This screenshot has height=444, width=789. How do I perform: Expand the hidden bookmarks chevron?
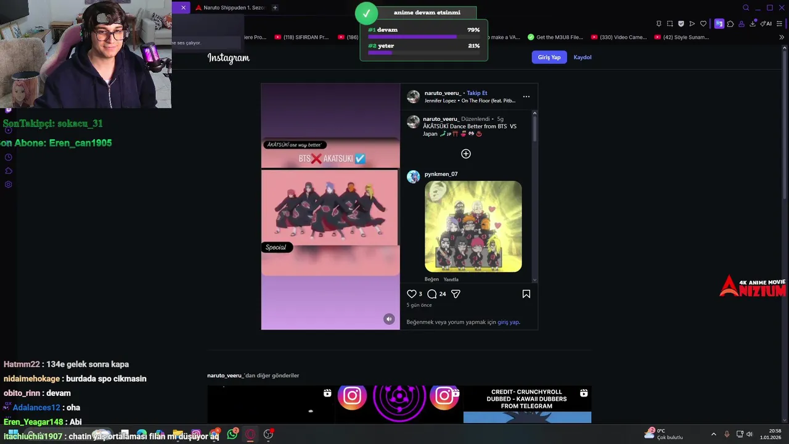[x=782, y=38]
